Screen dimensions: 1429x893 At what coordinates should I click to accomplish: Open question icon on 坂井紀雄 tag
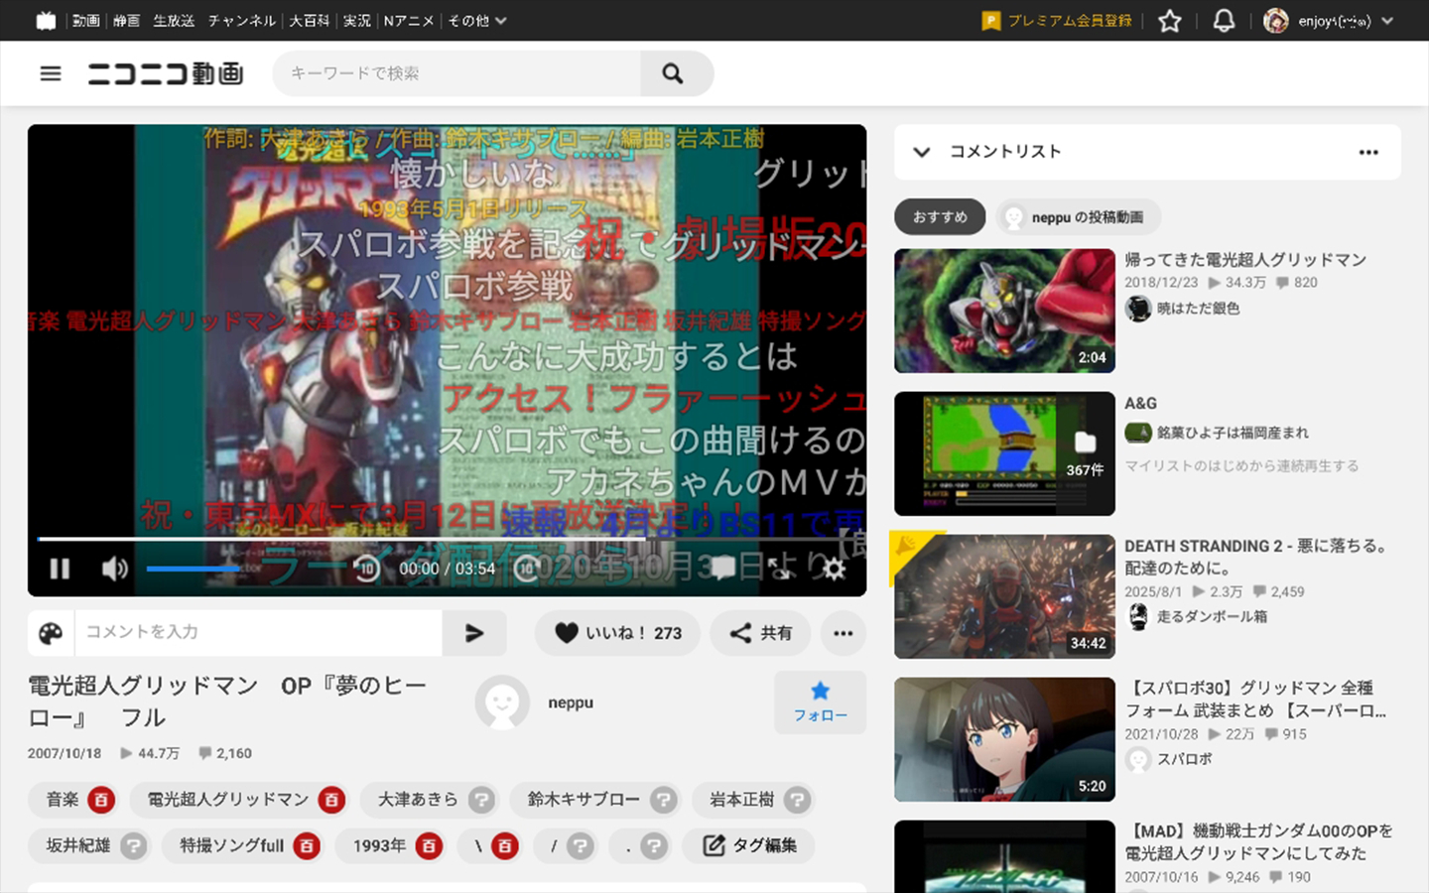click(x=133, y=845)
